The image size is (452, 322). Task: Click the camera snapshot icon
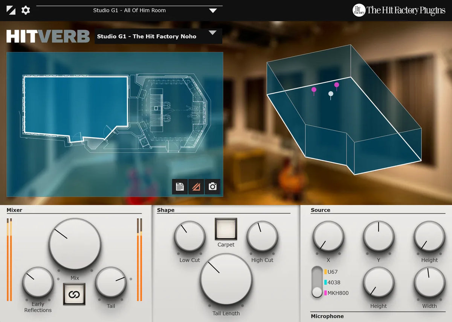pos(213,186)
